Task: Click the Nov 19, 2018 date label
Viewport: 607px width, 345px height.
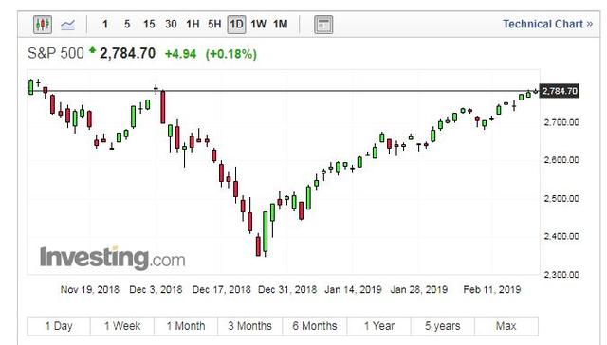Action: click(x=90, y=290)
